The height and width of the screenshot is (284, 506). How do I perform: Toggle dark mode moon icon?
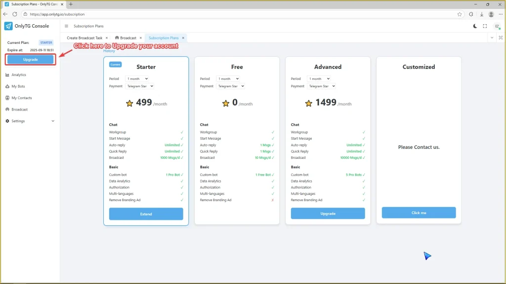click(x=475, y=26)
